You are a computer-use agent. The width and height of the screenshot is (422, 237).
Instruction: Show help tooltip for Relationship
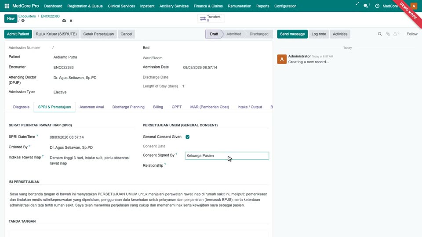pyautogui.click(x=165, y=164)
